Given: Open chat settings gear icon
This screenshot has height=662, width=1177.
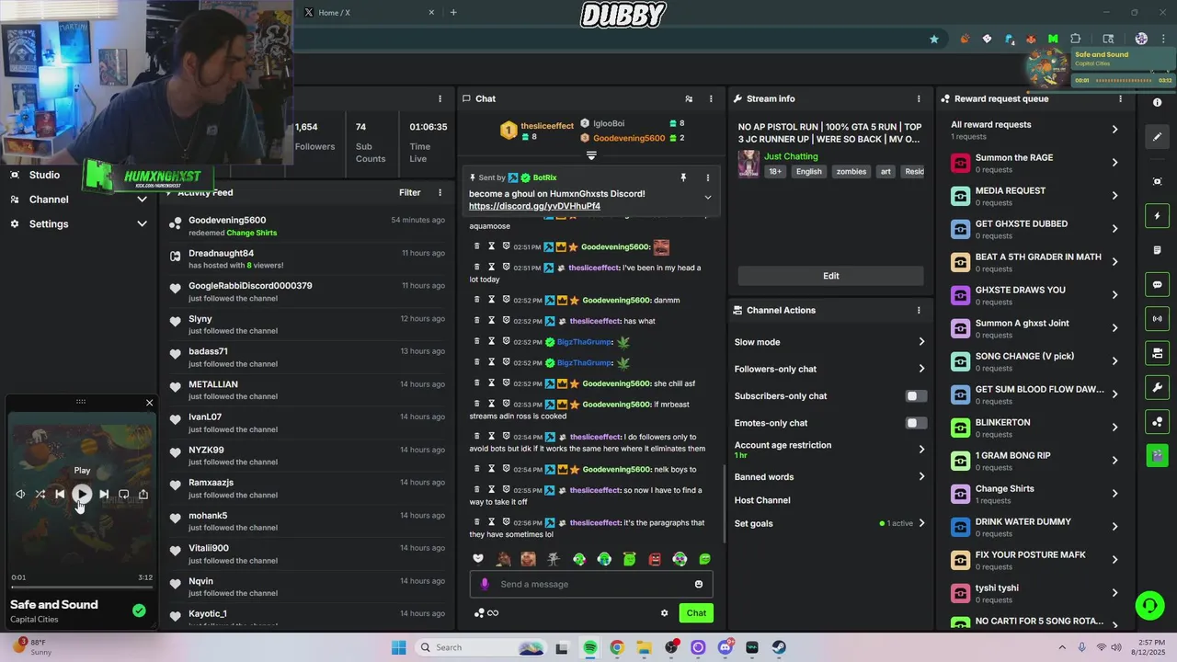Looking at the screenshot, I should [x=664, y=613].
